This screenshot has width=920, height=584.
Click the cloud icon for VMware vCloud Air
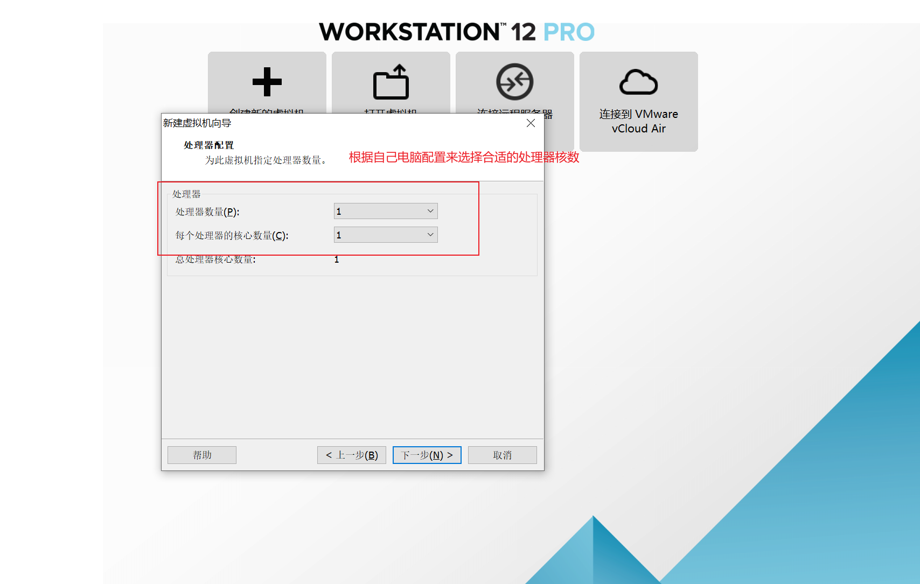[x=639, y=82]
